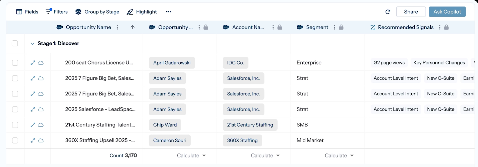Click the G2 page views signal tag

click(389, 63)
